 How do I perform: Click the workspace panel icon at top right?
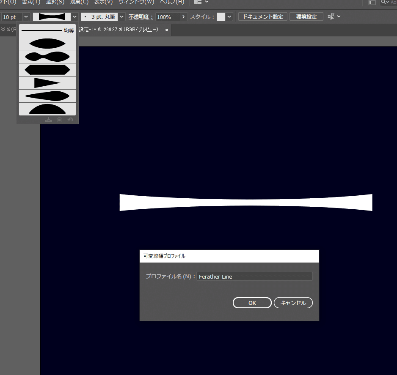tap(372, 3)
